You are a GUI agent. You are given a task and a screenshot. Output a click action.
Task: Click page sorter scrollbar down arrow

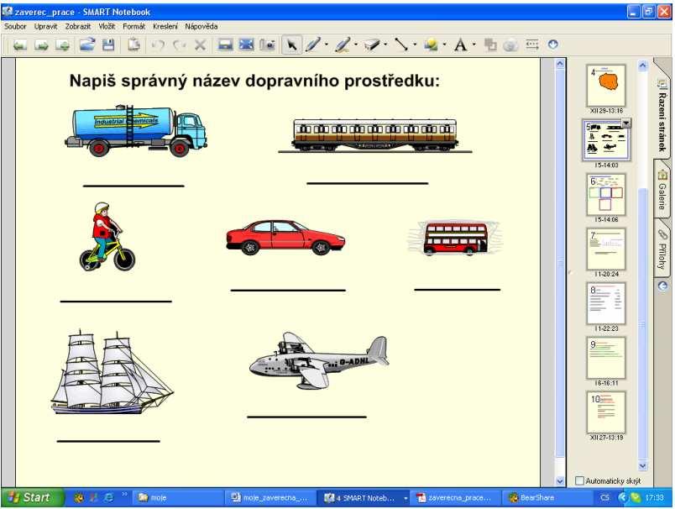[643, 465]
